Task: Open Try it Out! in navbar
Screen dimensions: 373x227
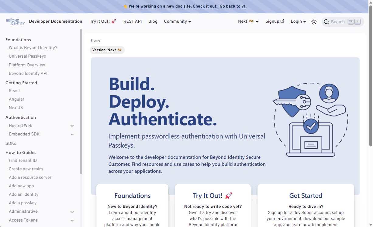Action: (103, 21)
